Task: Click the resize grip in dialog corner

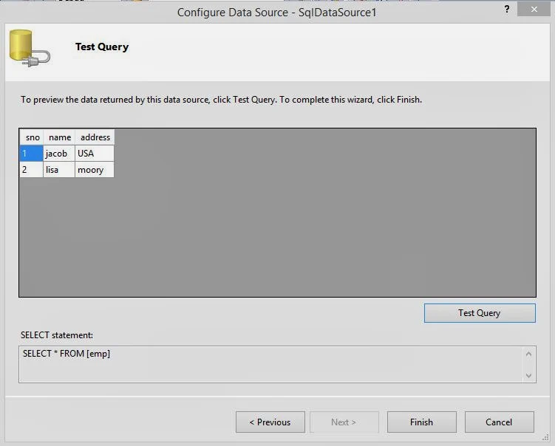Action: pyautogui.click(x=545, y=438)
